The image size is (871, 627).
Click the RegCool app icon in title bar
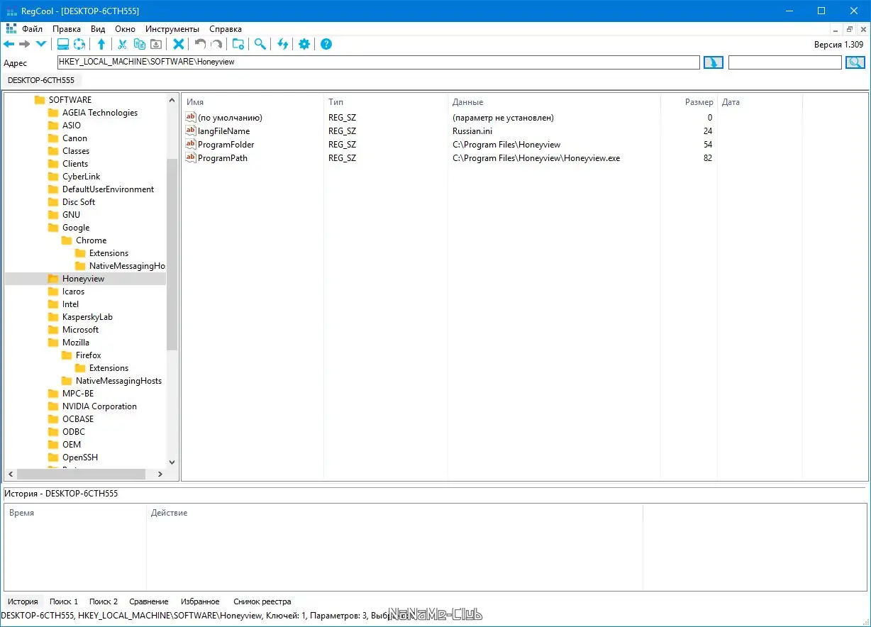pyautogui.click(x=11, y=11)
